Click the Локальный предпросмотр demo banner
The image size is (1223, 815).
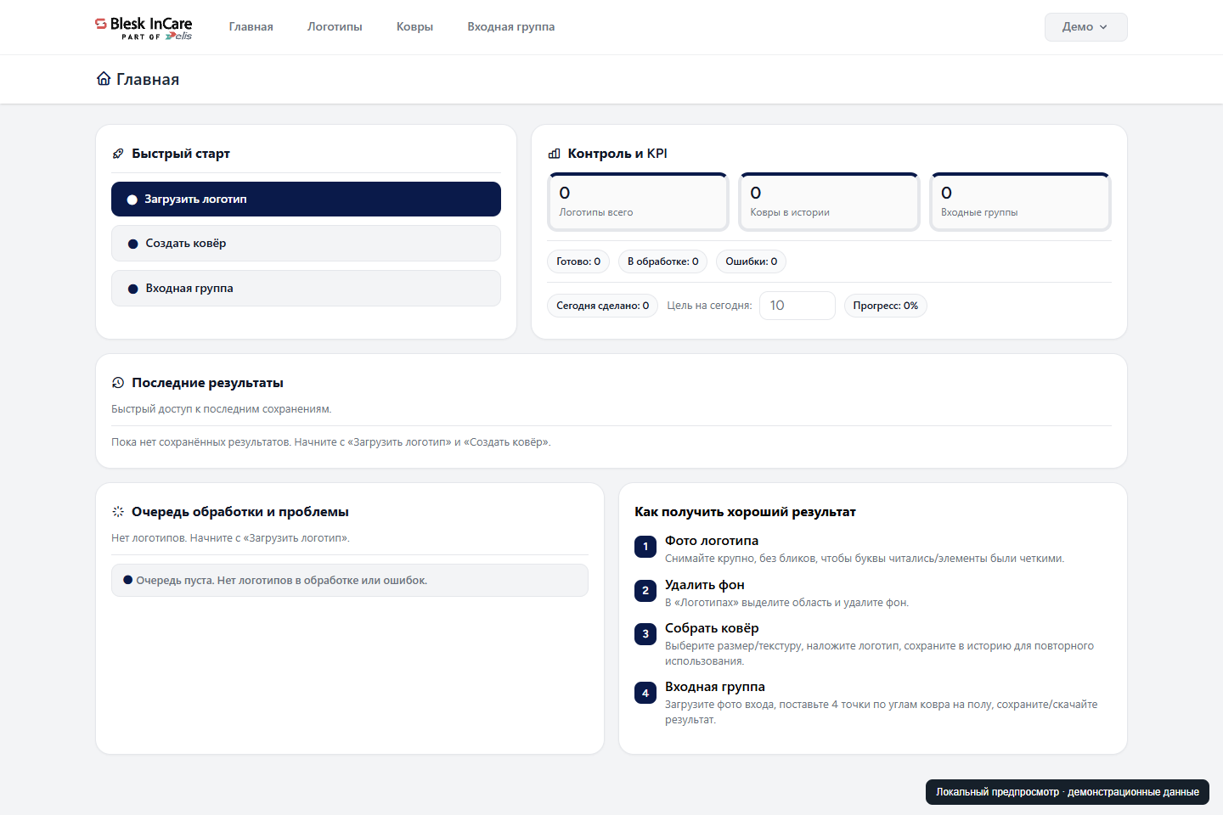1068,792
